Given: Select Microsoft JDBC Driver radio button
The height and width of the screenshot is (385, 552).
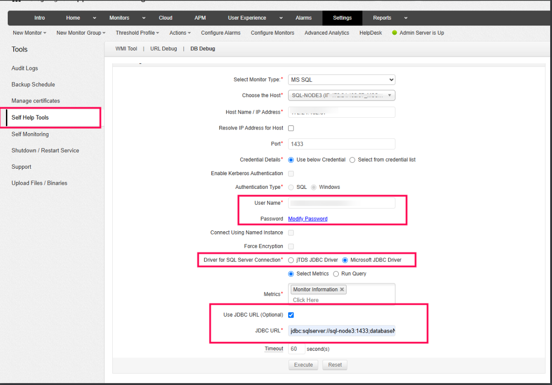Looking at the screenshot, I should tap(345, 260).
